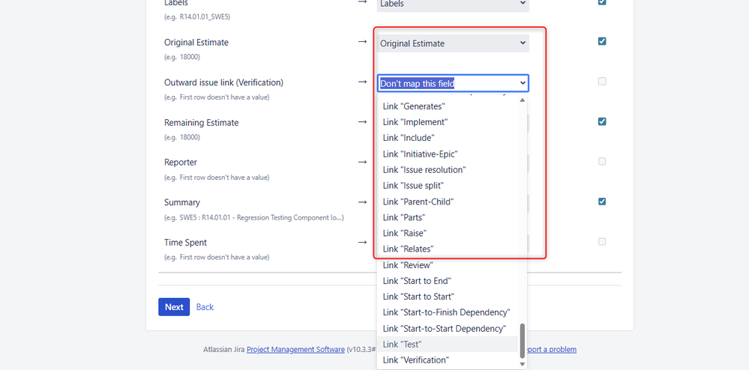Click the Next button
This screenshot has width=749, height=370.
[174, 307]
